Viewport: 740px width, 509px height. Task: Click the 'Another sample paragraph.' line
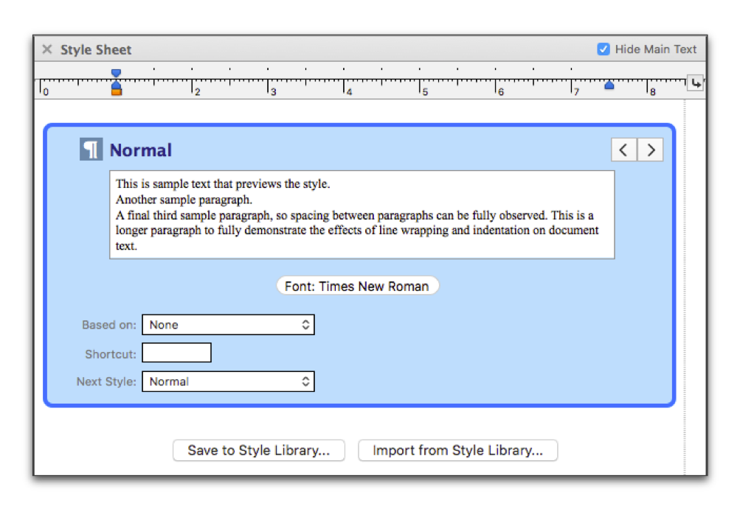184,200
